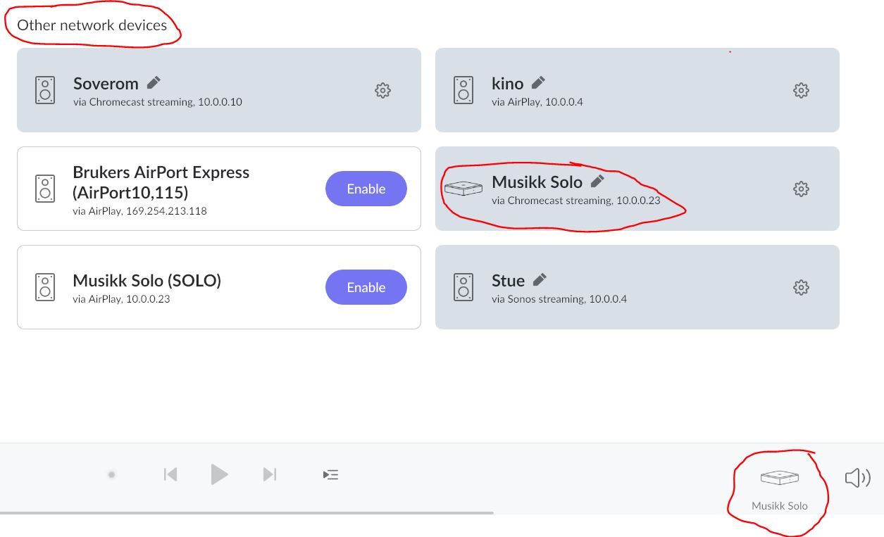The width and height of the screenshot is (884, 537).
Task: Go back to the previous track
Action: 170,474
